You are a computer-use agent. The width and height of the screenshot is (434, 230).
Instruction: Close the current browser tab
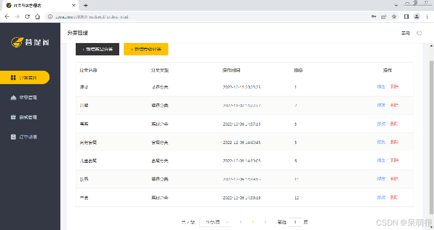74,5
